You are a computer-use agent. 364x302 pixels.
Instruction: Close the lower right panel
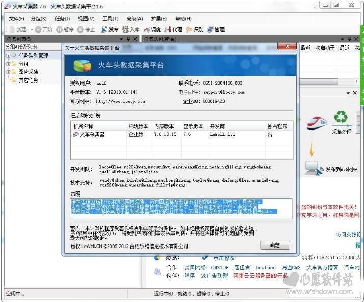point(355,93)
